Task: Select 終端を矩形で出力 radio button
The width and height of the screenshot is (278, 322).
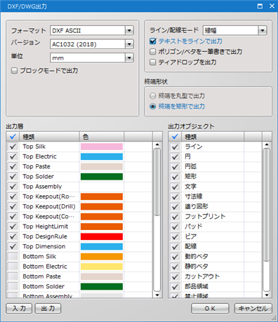Action: pos(152,107)
